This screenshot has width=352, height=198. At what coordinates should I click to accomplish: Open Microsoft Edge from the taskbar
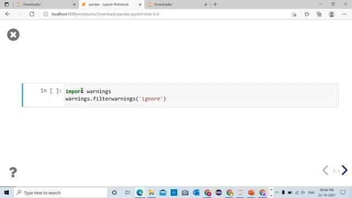coord(140,193)
